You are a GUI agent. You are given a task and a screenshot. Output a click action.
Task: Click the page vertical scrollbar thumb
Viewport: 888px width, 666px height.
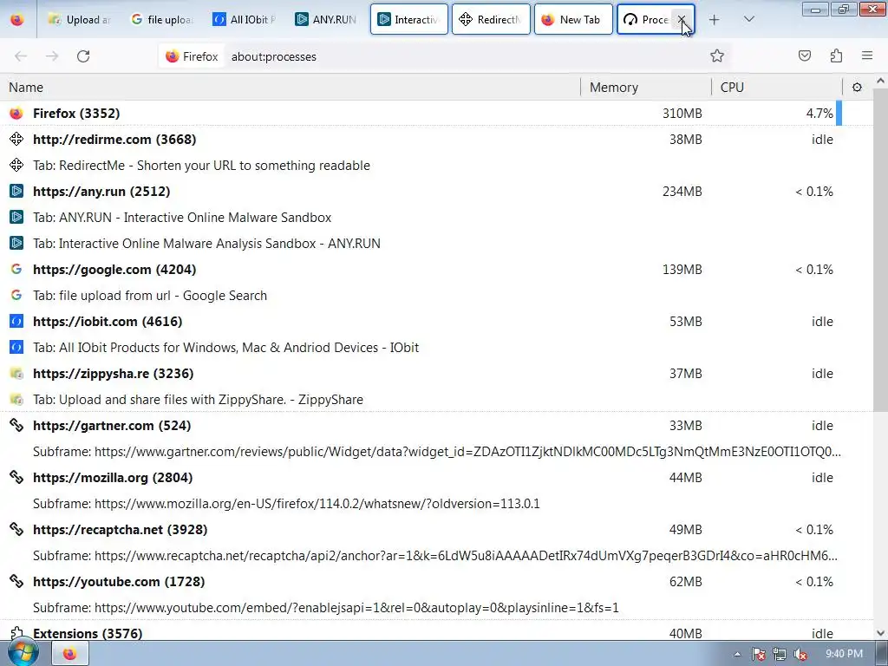[x=881, y=249]
